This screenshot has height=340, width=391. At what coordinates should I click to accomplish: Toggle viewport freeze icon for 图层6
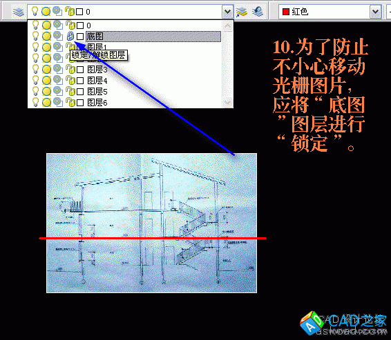tap(58, 102)
